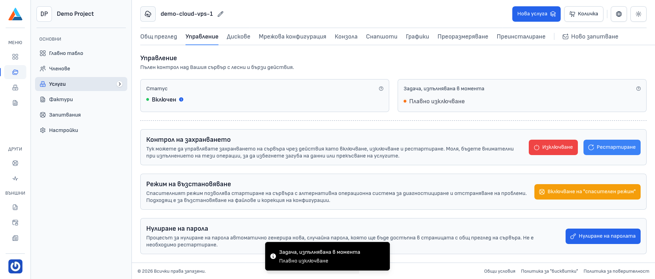Click the Рестартиране button
655x279 pixels.
tap(612, 147)
